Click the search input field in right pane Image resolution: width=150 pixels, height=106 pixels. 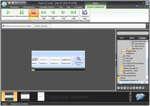(x=133, y=33)
